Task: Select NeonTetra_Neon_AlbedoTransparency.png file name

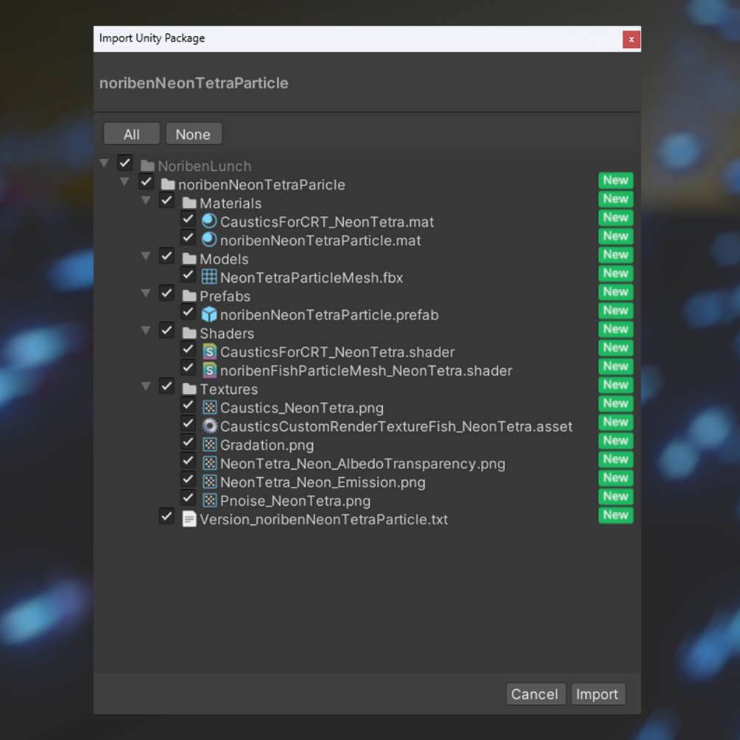Action: 363,464
